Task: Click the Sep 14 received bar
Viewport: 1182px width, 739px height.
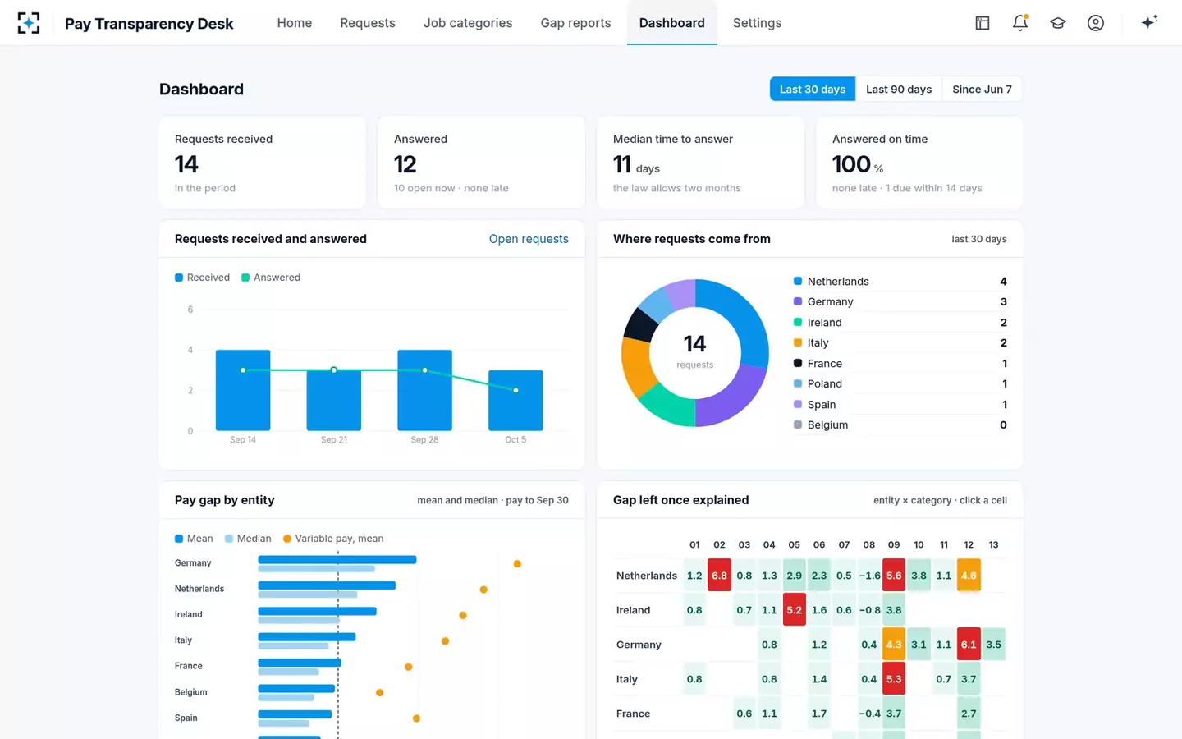Action: 243,390
